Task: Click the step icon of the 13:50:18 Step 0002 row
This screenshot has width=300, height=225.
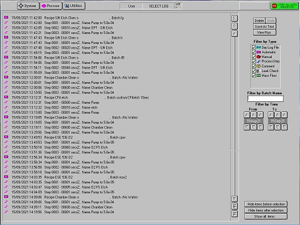Action: click(x=6, y=147)
